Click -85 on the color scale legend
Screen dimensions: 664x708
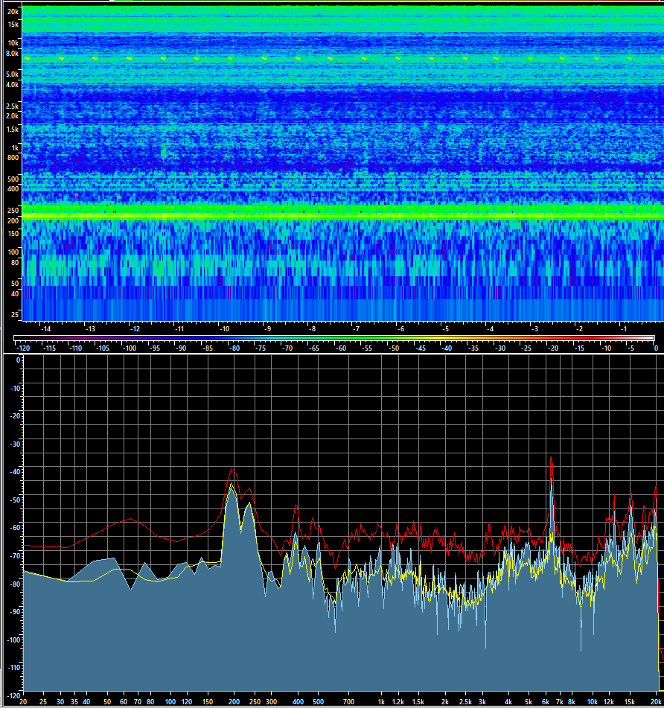click(208, 348)
